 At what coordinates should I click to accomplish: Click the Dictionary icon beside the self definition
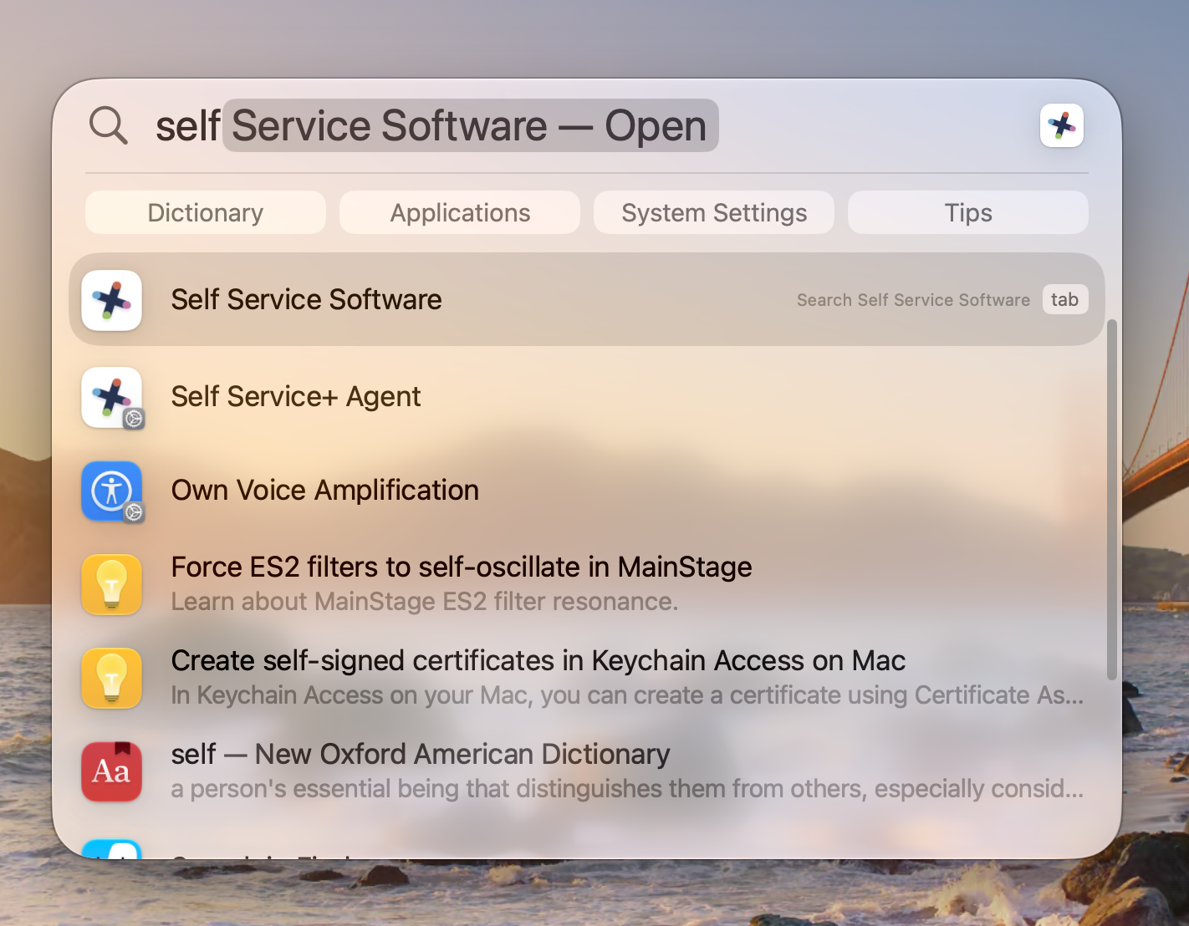tap(111, 771)
